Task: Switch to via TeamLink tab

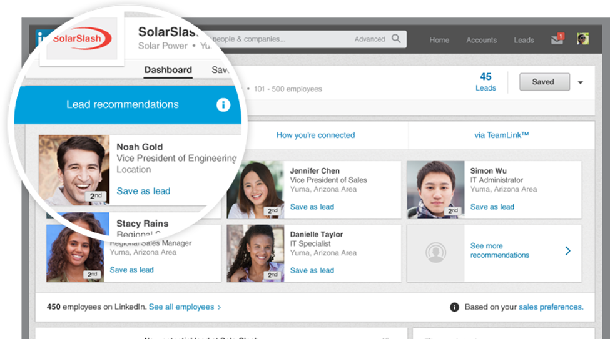Action: tap(502, 135)
